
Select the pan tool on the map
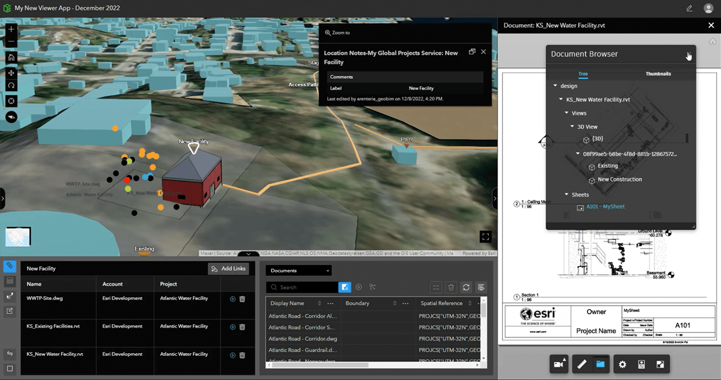coord(11,73)
